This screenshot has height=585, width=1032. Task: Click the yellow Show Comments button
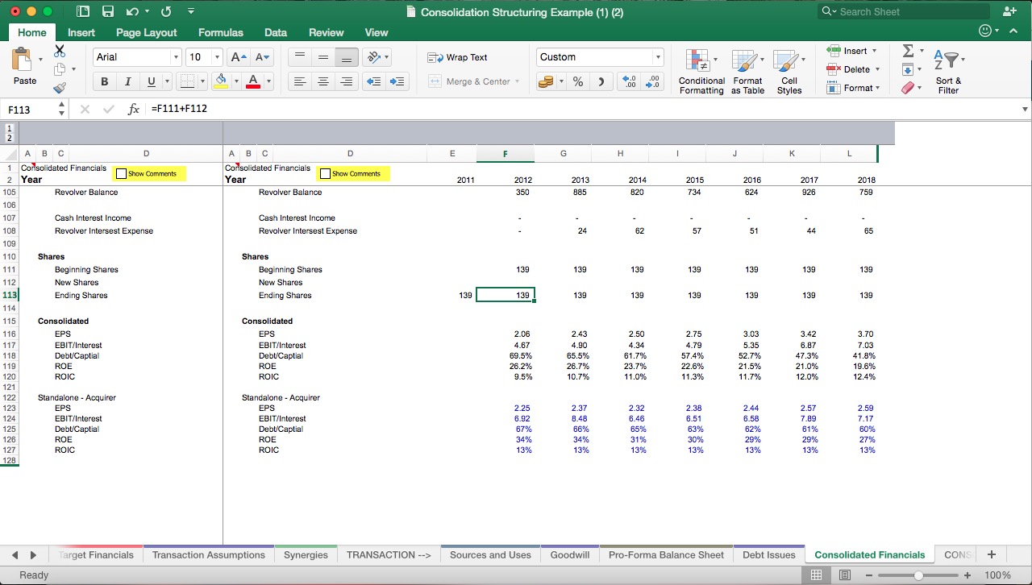(149, 173)
